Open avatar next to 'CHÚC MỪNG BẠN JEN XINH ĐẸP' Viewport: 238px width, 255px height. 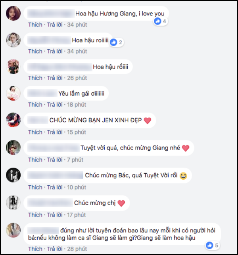point(13,120)
